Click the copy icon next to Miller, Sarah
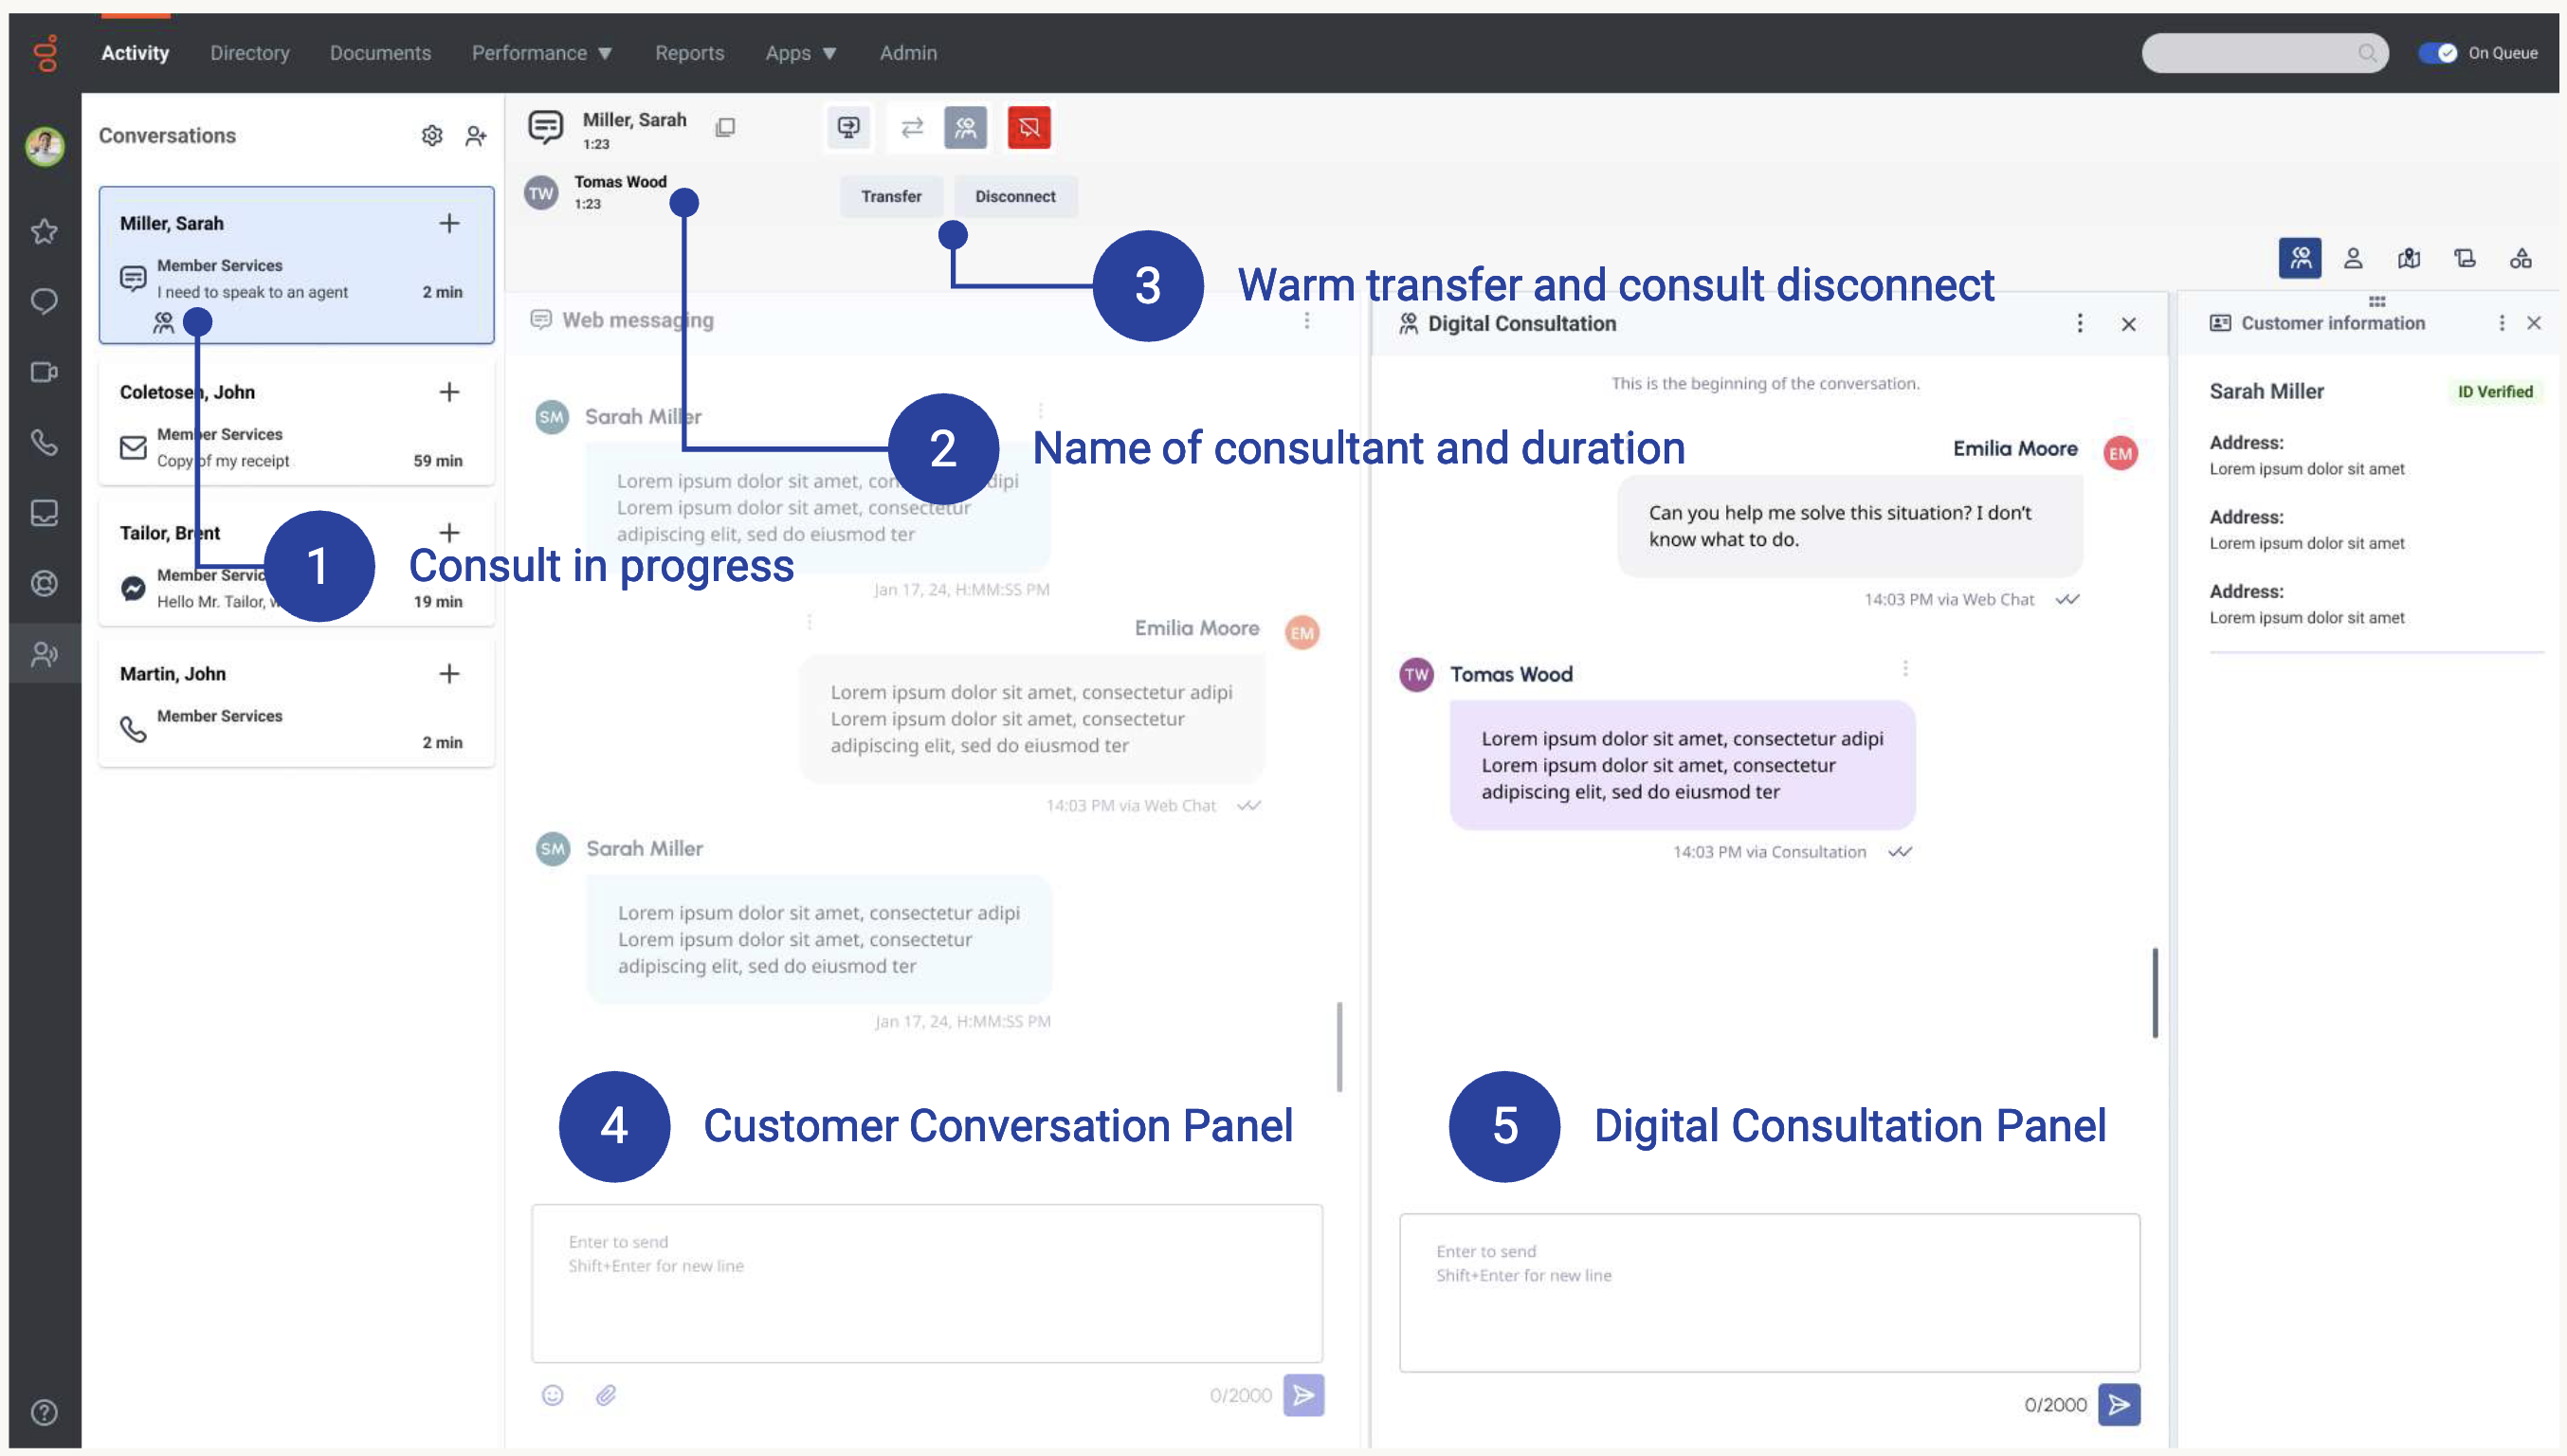Screen dimensions: 2567x1456 point(725,127)
